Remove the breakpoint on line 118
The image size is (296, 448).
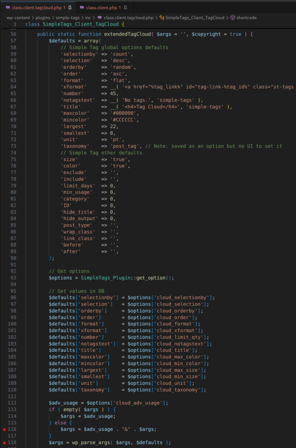[x=3, y=443]
